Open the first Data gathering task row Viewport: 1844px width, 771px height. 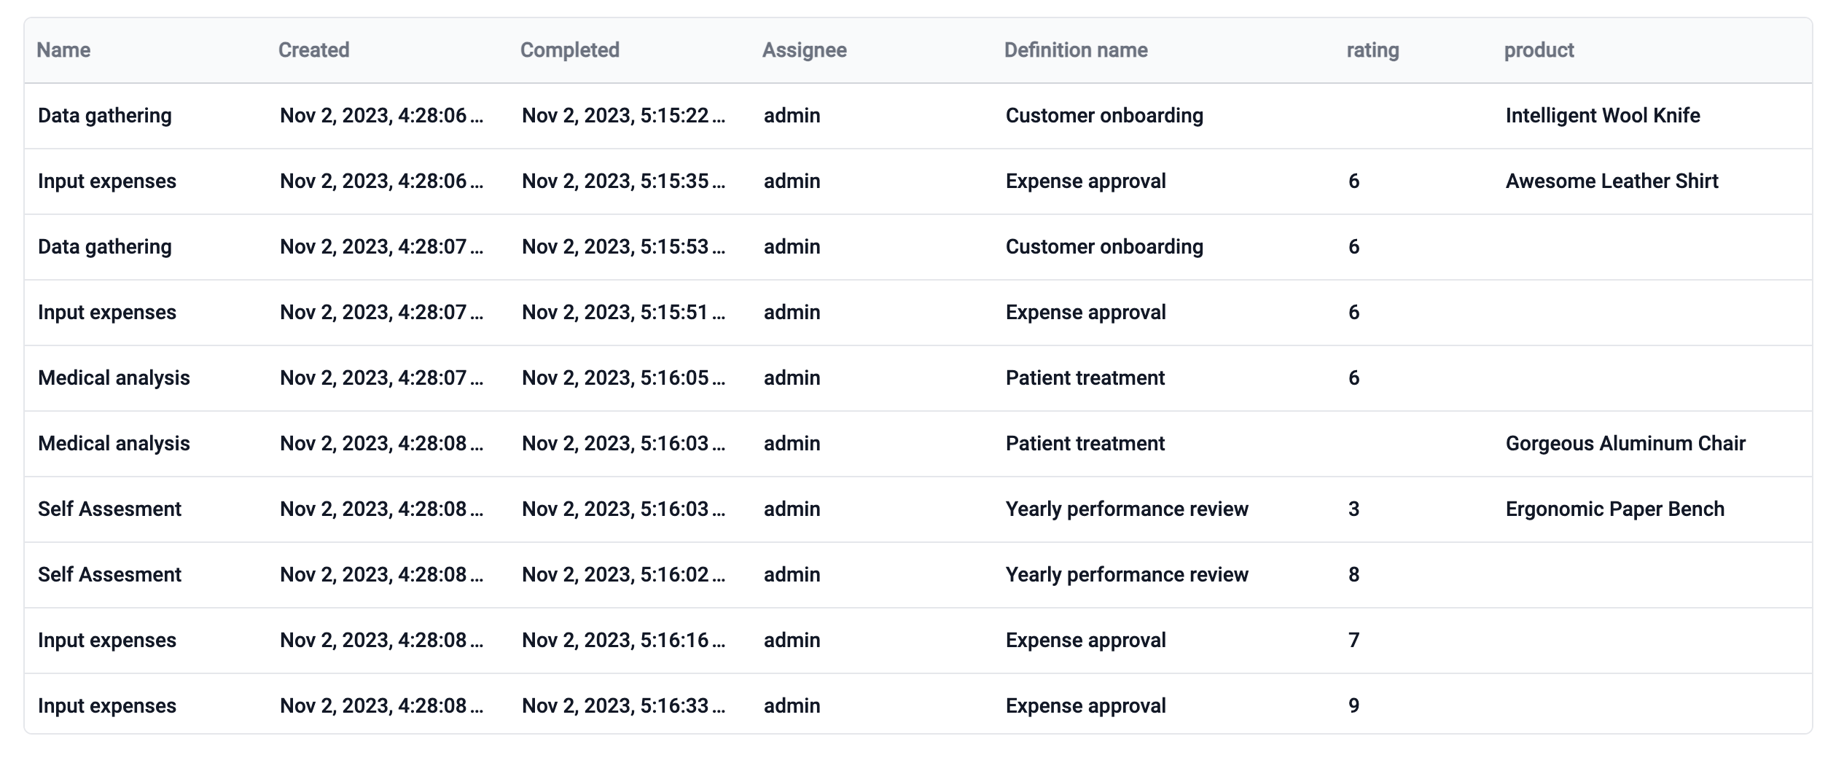pos(106,114)
